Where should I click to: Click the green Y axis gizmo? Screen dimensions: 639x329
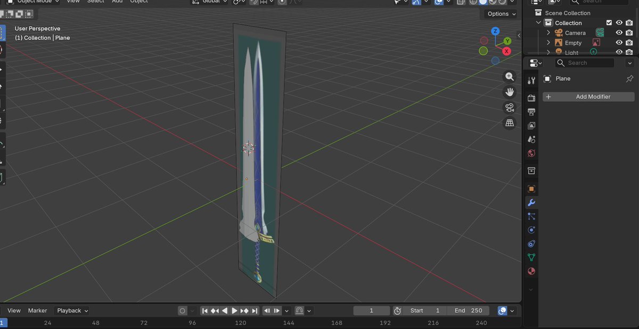[x=507, y=41]
